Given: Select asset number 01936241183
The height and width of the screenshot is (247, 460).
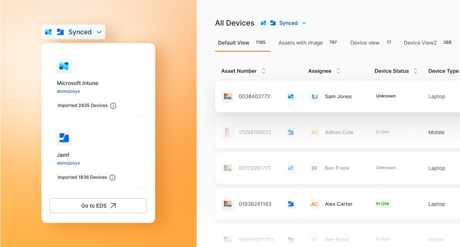Looking at the screenshot, I should tap(255, 204).
